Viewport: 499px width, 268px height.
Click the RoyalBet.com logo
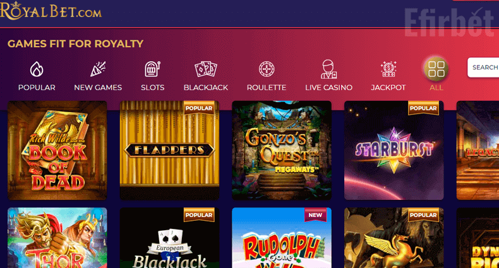pos(51,11)
